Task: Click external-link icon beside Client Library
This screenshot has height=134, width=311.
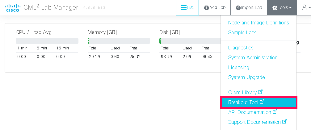Action: click(x=260, y=92)
